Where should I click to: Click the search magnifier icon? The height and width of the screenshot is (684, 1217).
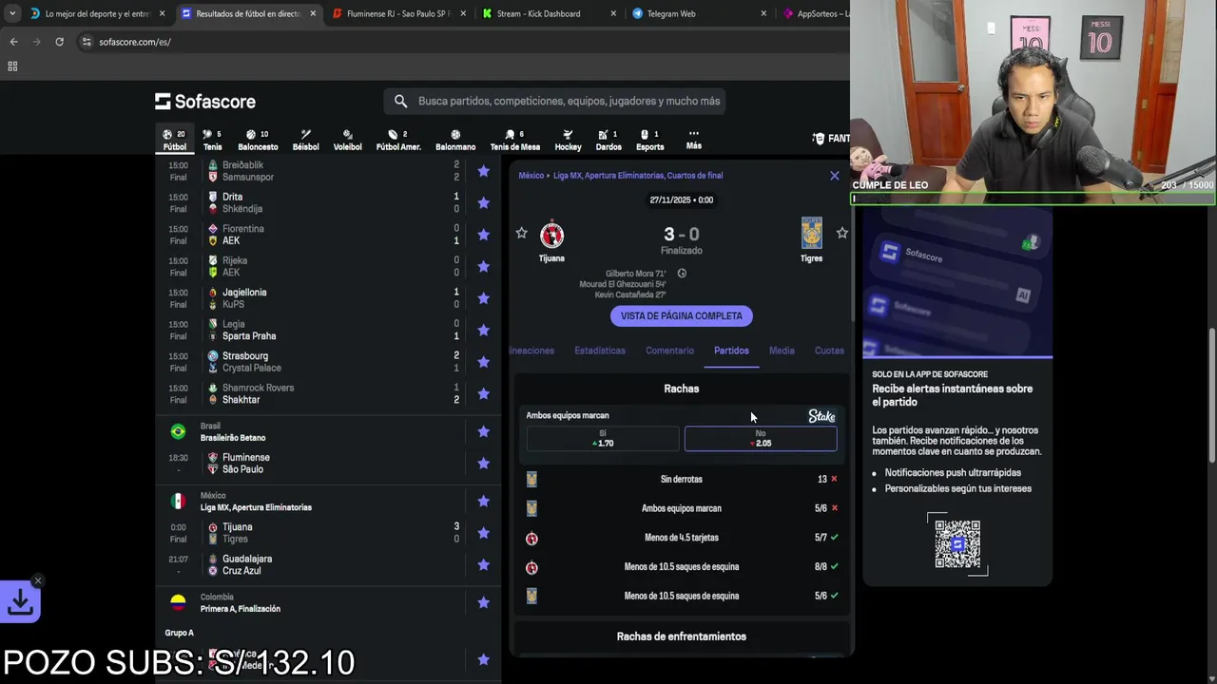pyautogui.click(x=400, y=101)
